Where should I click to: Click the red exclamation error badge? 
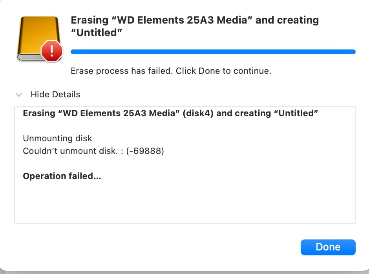coord(52,50)
